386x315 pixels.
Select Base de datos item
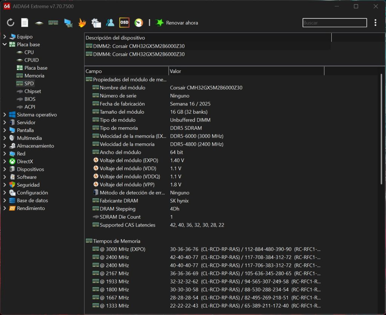32,201
